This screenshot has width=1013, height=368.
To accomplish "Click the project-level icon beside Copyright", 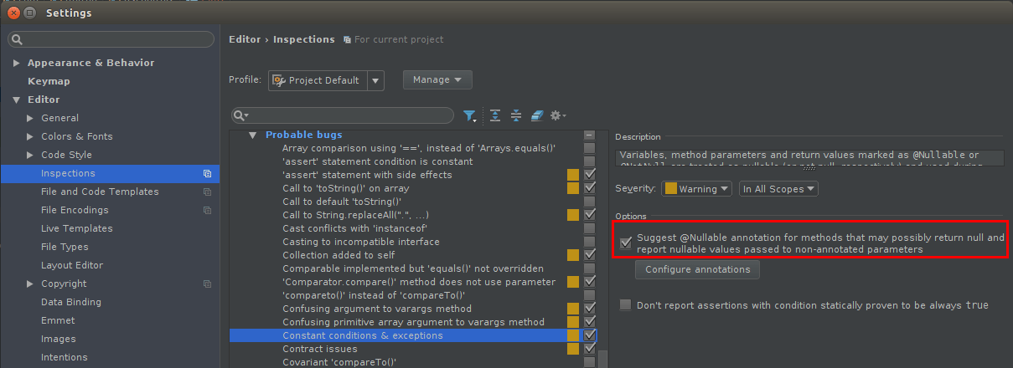I will click(x=207, y=284).
